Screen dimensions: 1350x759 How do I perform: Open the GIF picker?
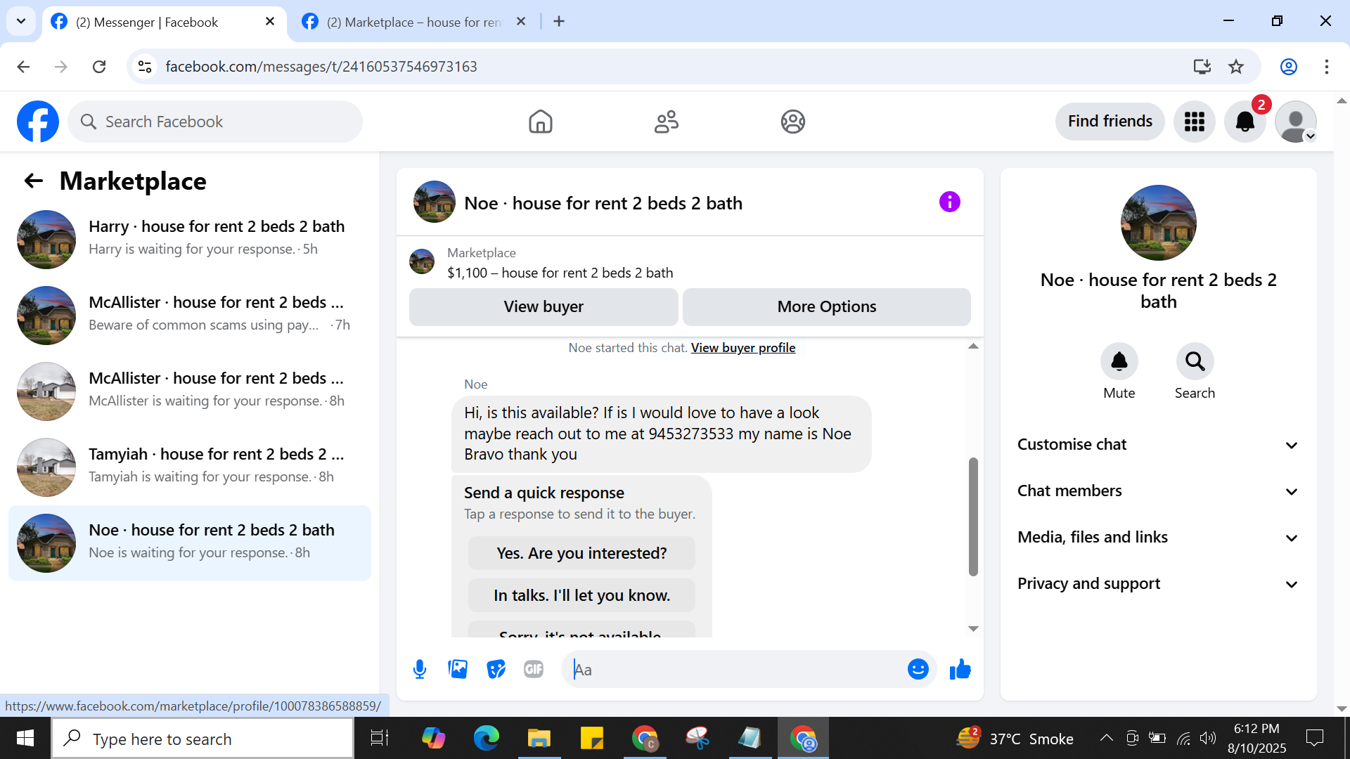[x=534, y=669]
